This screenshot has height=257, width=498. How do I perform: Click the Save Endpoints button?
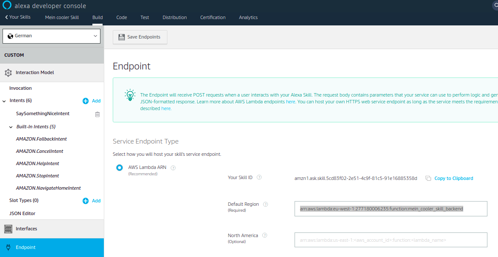coord(140,37)
